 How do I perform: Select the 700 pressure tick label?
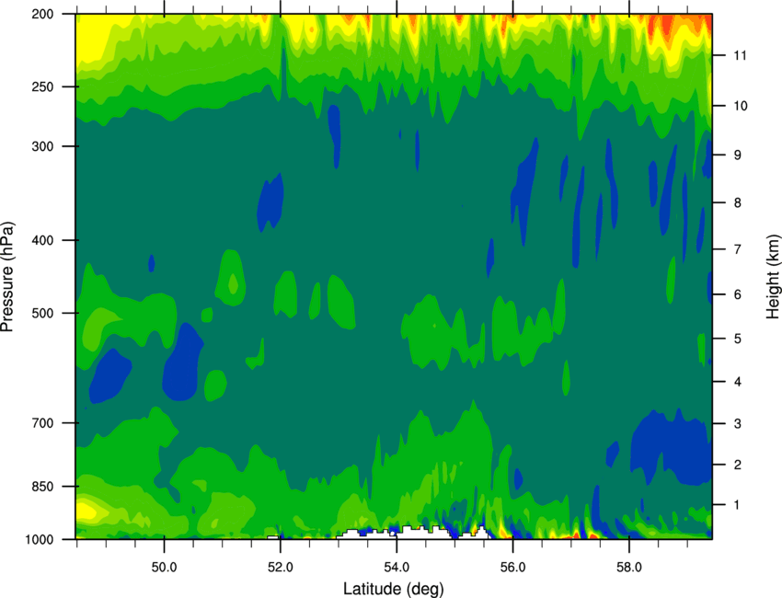(x=42, y=423)
